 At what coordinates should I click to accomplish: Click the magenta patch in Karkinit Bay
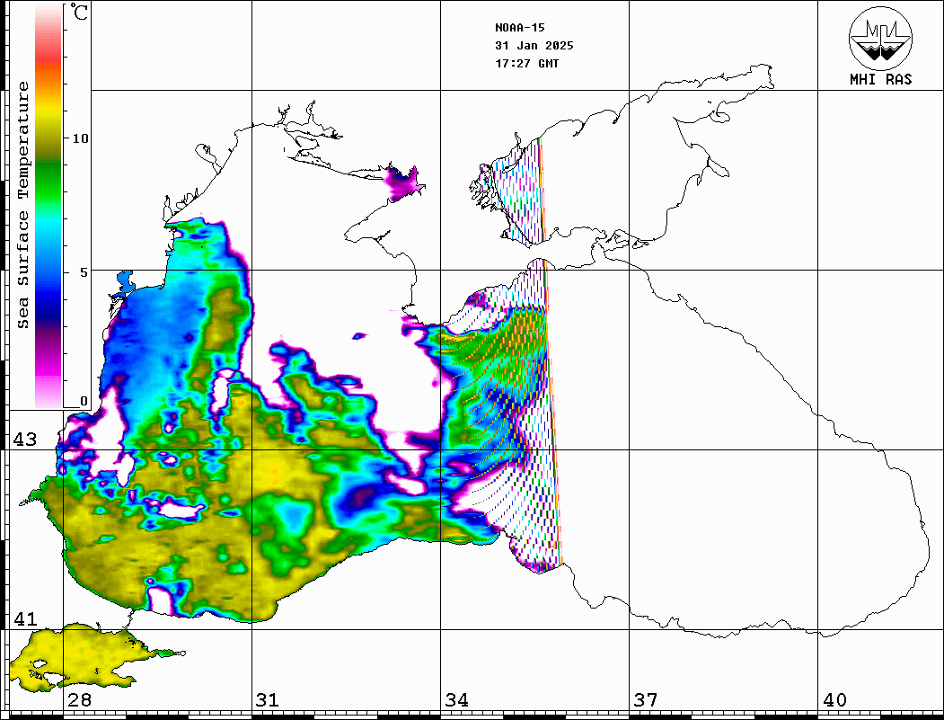[401, 182]
